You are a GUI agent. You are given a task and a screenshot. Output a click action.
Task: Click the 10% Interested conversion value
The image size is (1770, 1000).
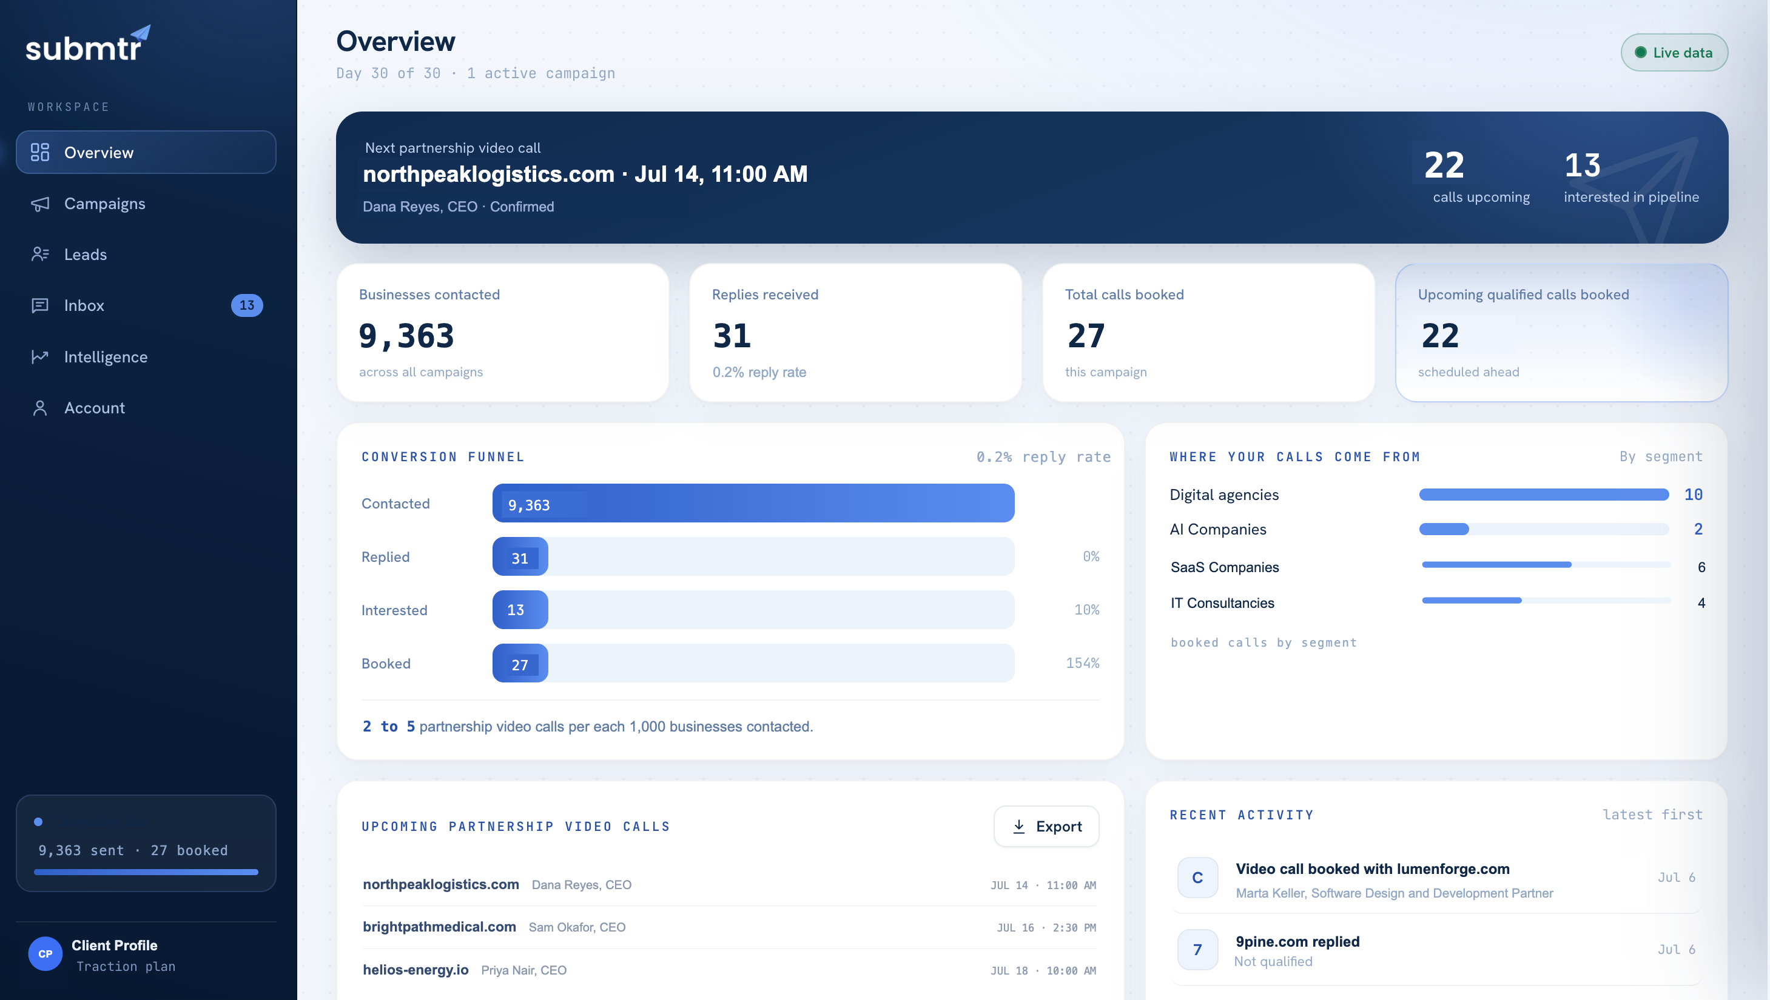click(x=1086, y=610)
